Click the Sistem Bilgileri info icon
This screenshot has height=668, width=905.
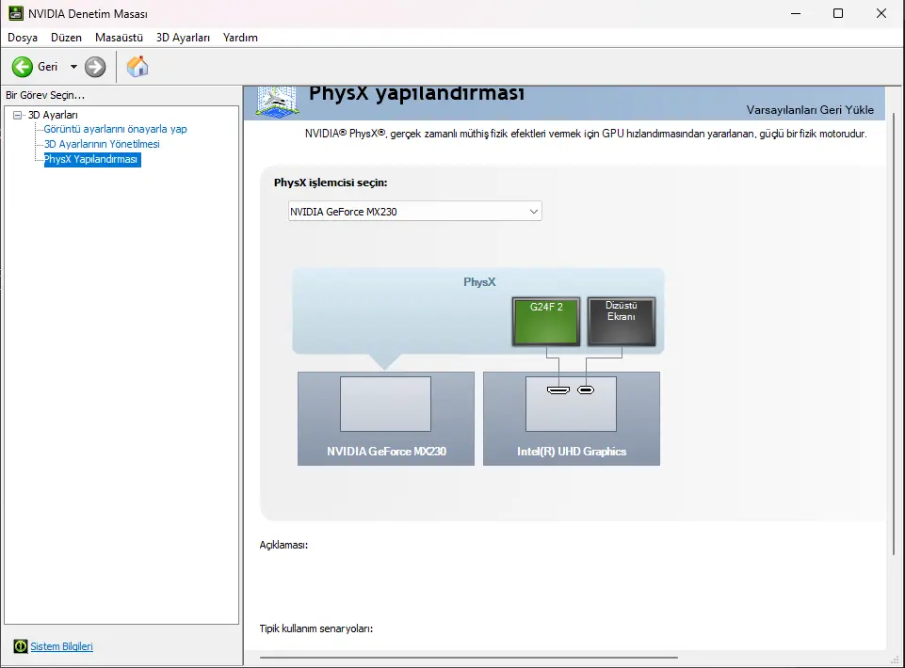pyautogui.click(x=20, y=646)
